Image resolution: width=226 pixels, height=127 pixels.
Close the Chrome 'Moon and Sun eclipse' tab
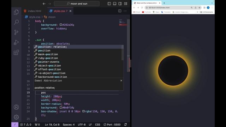click(x=160, y=3)
